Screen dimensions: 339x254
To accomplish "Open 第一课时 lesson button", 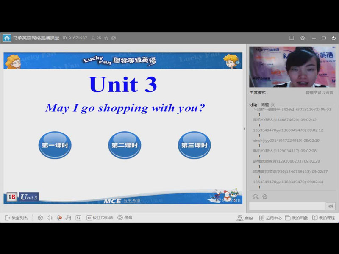I will click(x=55, y=145).
